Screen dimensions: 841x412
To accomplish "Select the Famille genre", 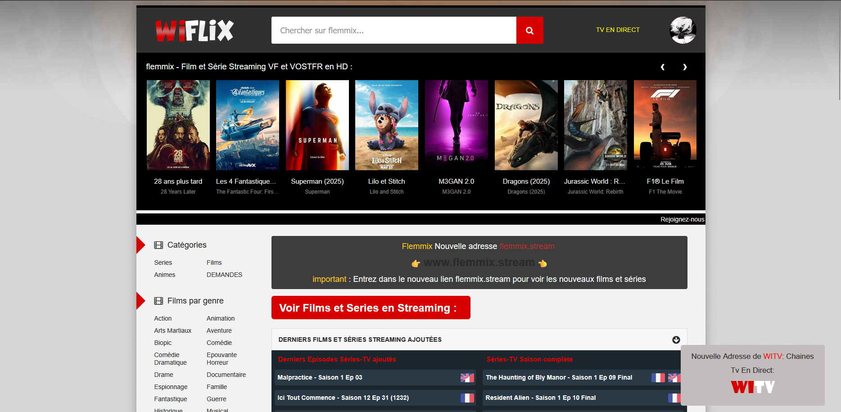I will 217,387.
